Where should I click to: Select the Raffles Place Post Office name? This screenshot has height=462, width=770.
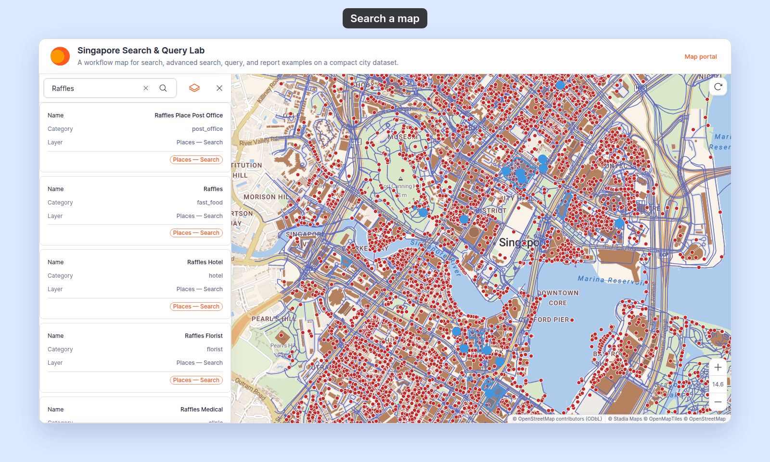(x=189, y=115)
